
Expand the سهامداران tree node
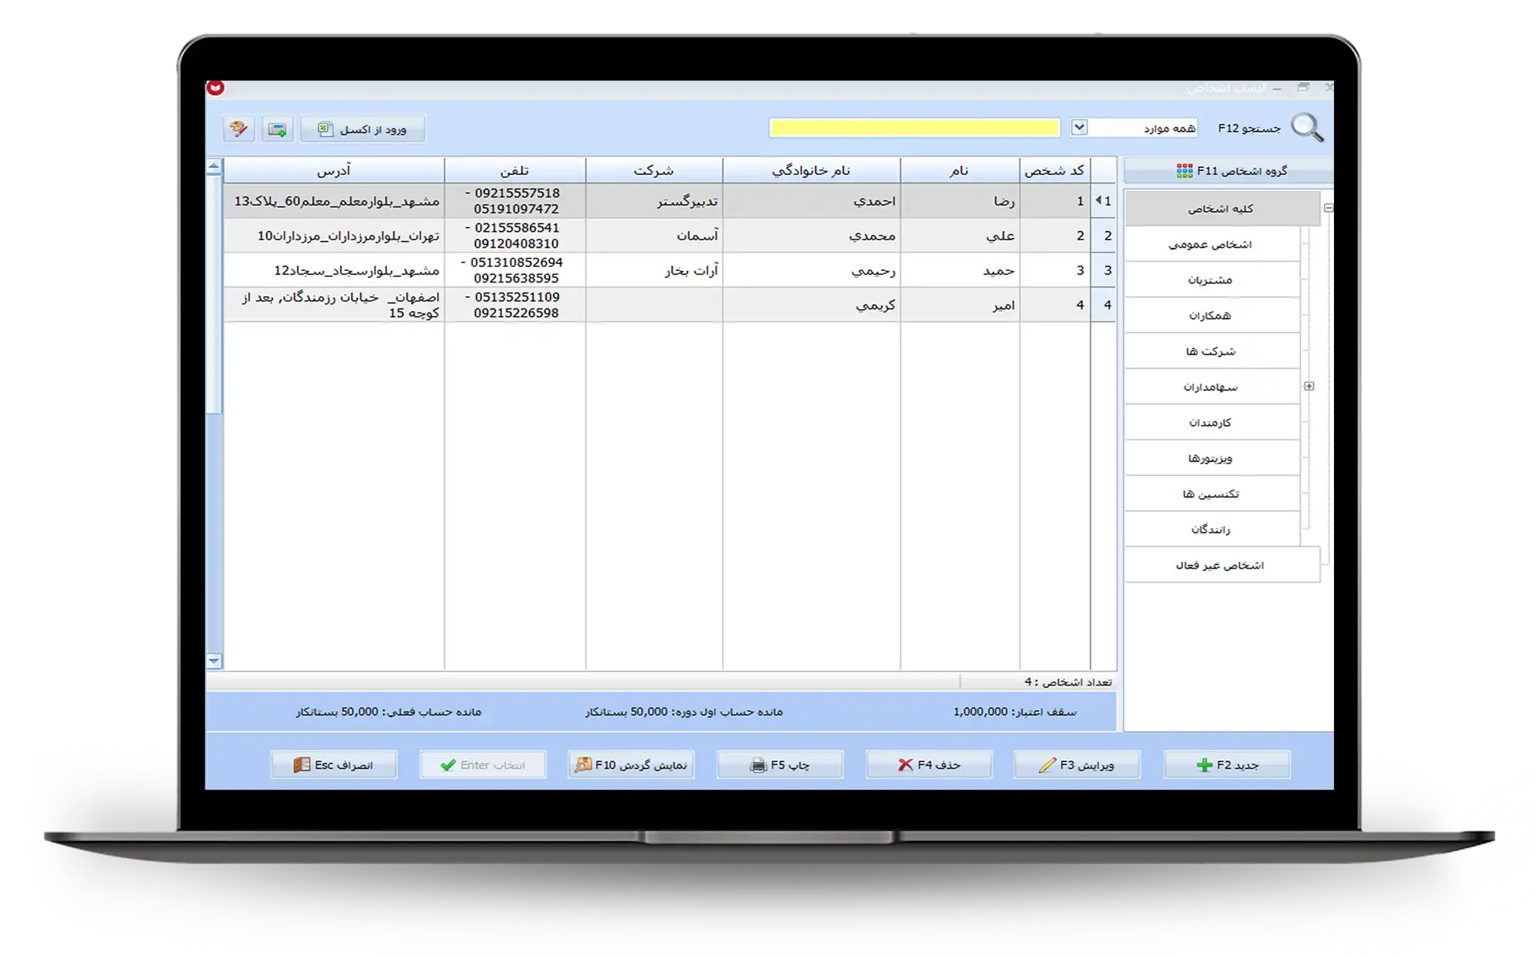1309,386
